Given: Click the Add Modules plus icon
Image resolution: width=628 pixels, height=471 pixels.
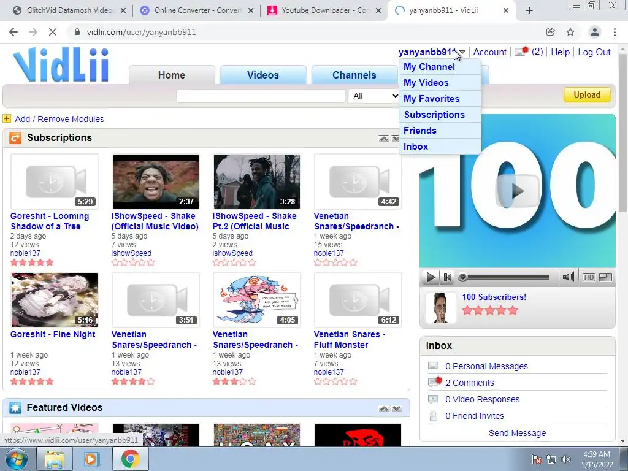Looking at the screenshot, I should click(x=7, y=118).
